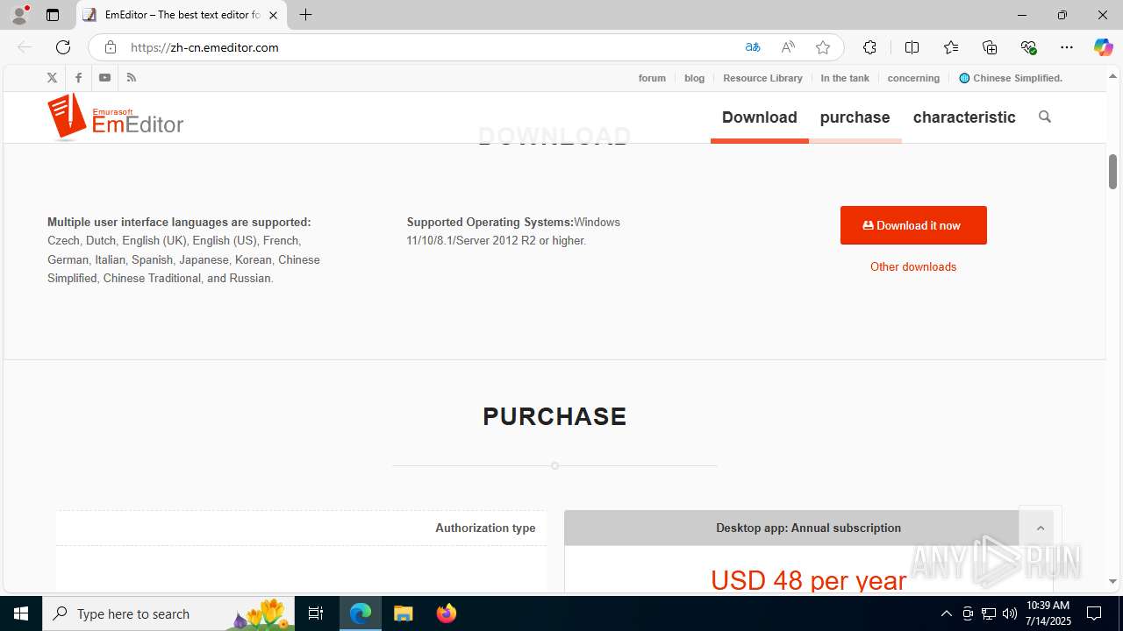The height and width of the screenshot is (631, 1123).
Task: Open the YouTube social icon
Action: pyautogui.click(x=104, y=78)
